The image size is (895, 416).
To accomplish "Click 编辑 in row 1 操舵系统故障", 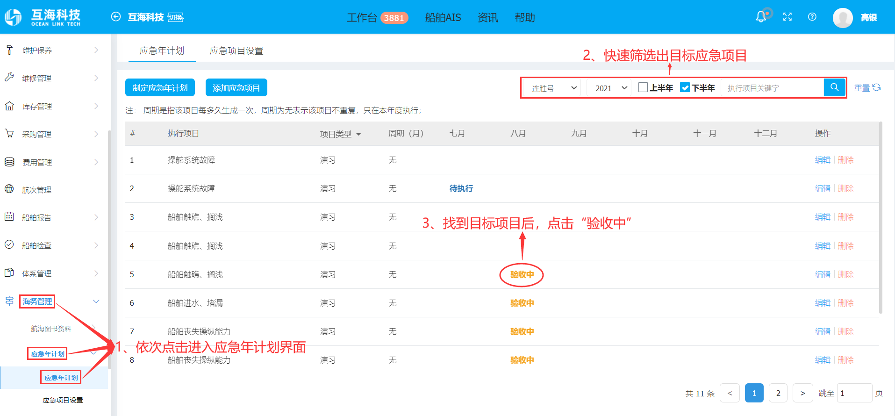I will coord(823,160).
